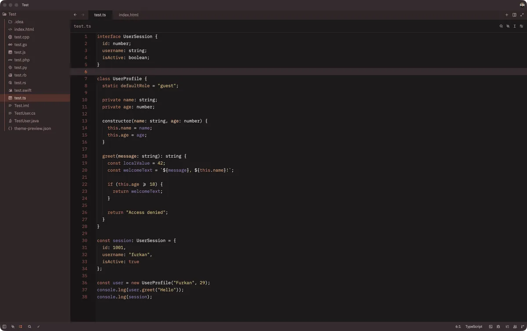The image size is (527, 331).
Task: Click line number 18 in the gutter
Action: coord(84,156)
